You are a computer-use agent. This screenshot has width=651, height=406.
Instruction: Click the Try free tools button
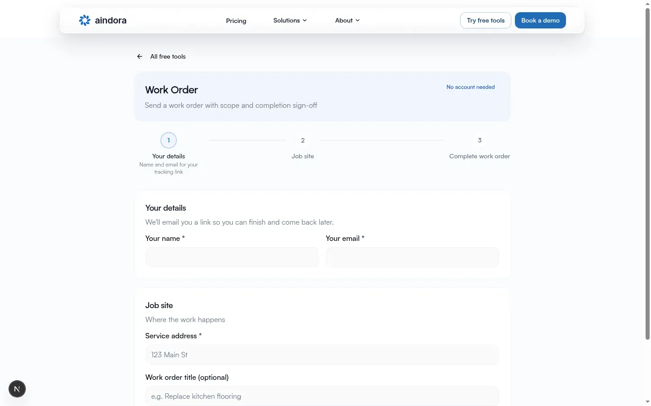click(x=486, y=20)
